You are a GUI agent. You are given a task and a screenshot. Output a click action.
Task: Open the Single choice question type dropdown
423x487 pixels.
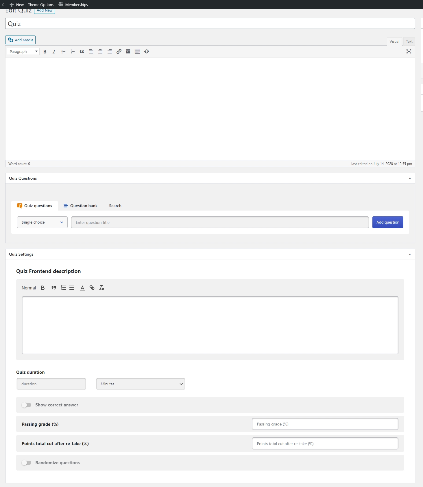click(x=42, y=222)
